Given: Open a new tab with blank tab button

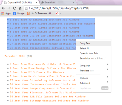Looking at the screenshot, I should [80, 2].
